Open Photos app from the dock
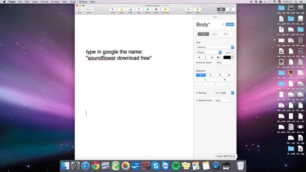306x172 pixels. 125,166
